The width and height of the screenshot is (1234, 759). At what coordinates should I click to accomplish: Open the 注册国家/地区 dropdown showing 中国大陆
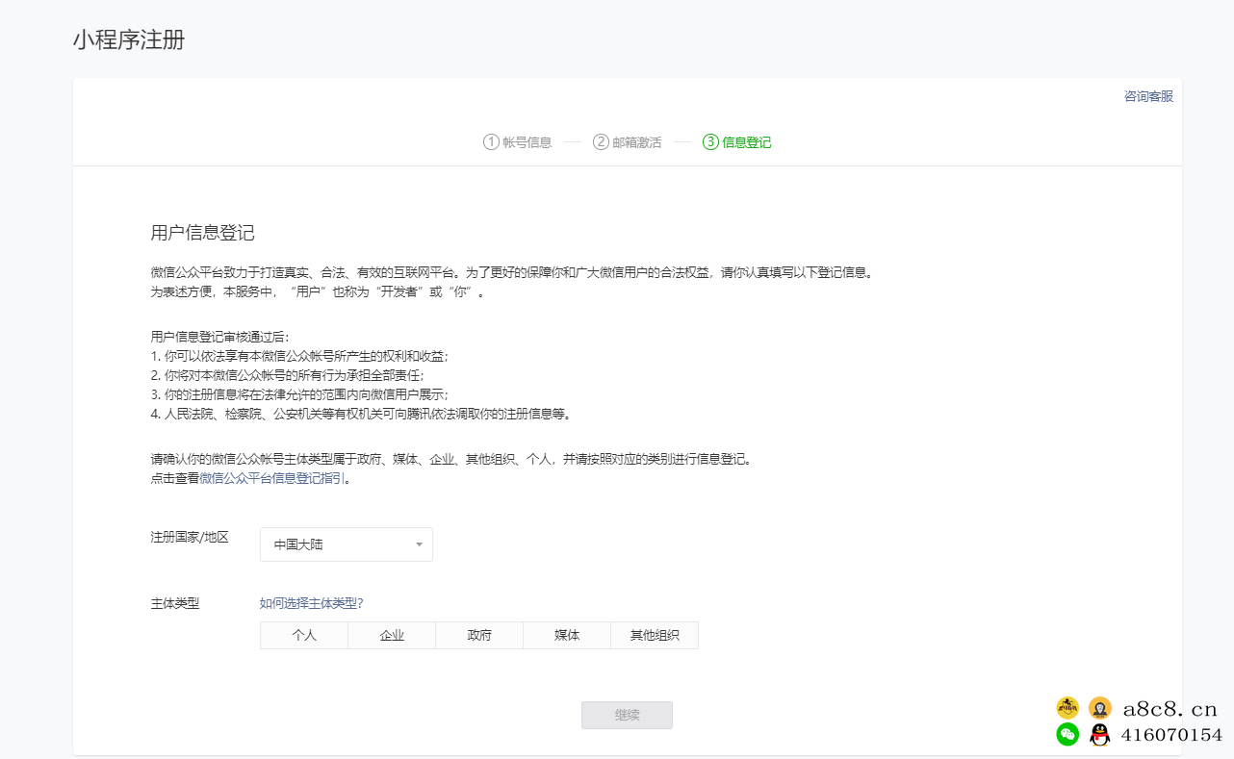pyautogui.click(x=347, y=544)
